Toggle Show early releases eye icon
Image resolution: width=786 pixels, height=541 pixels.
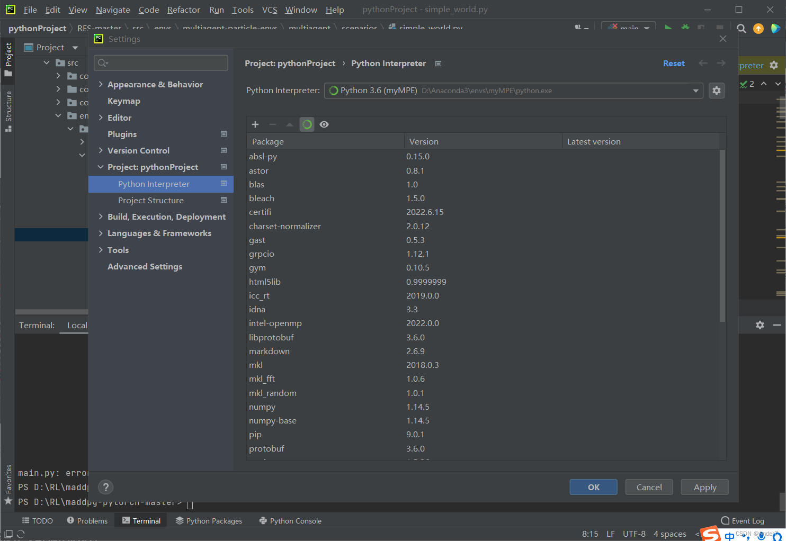pos(324,124)
